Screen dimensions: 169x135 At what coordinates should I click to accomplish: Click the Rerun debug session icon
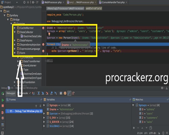pos(3,93)
